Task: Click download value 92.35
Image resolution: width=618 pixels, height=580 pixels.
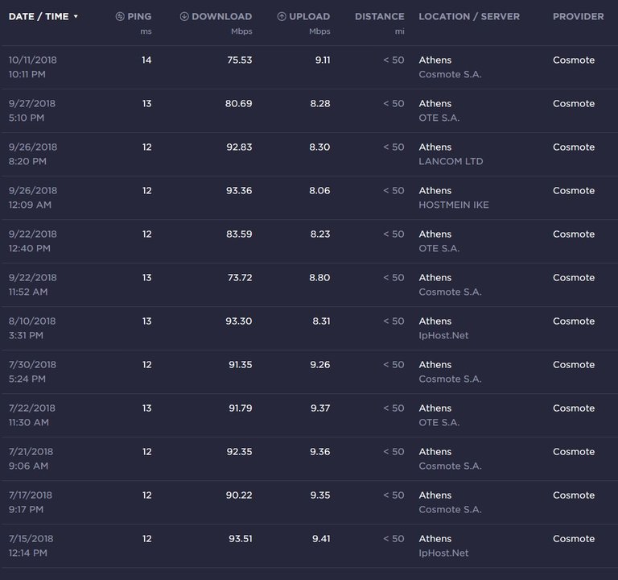Action: click(x=239, y=451)
